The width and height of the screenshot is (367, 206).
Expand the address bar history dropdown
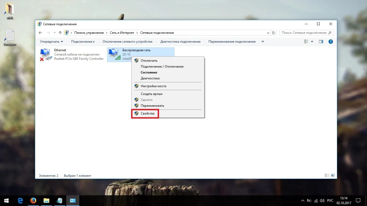point(268,33)
